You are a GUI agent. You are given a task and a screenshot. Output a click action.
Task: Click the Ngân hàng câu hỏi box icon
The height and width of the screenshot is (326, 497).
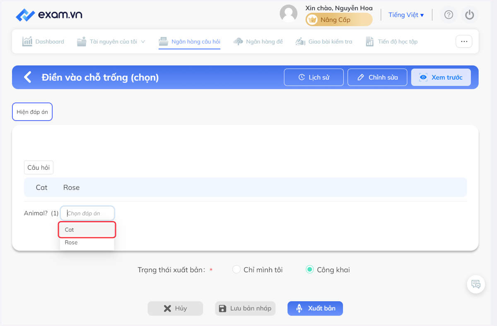[x=164, y=41]
